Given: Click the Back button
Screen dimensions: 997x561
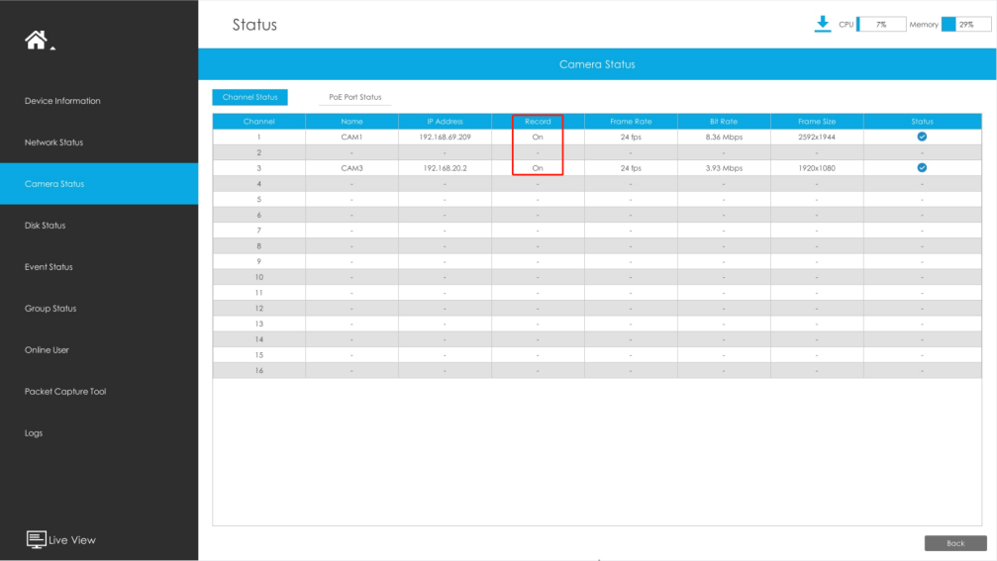Looking at the screenshot, I should point(955,543).
